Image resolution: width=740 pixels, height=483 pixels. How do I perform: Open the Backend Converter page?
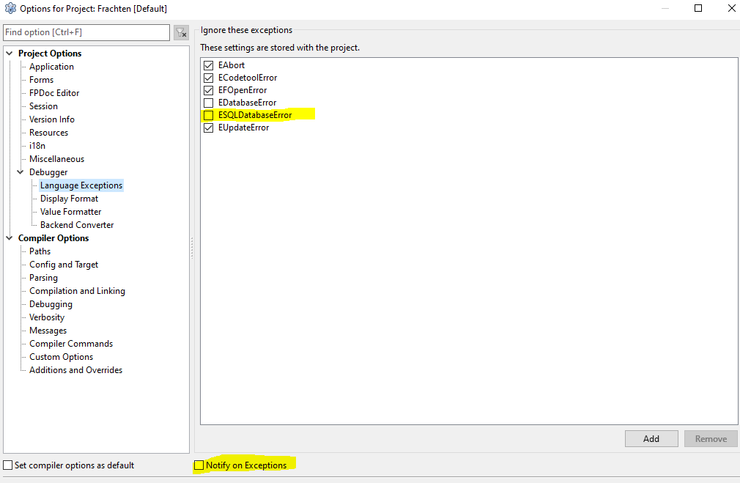pos(77,225)
